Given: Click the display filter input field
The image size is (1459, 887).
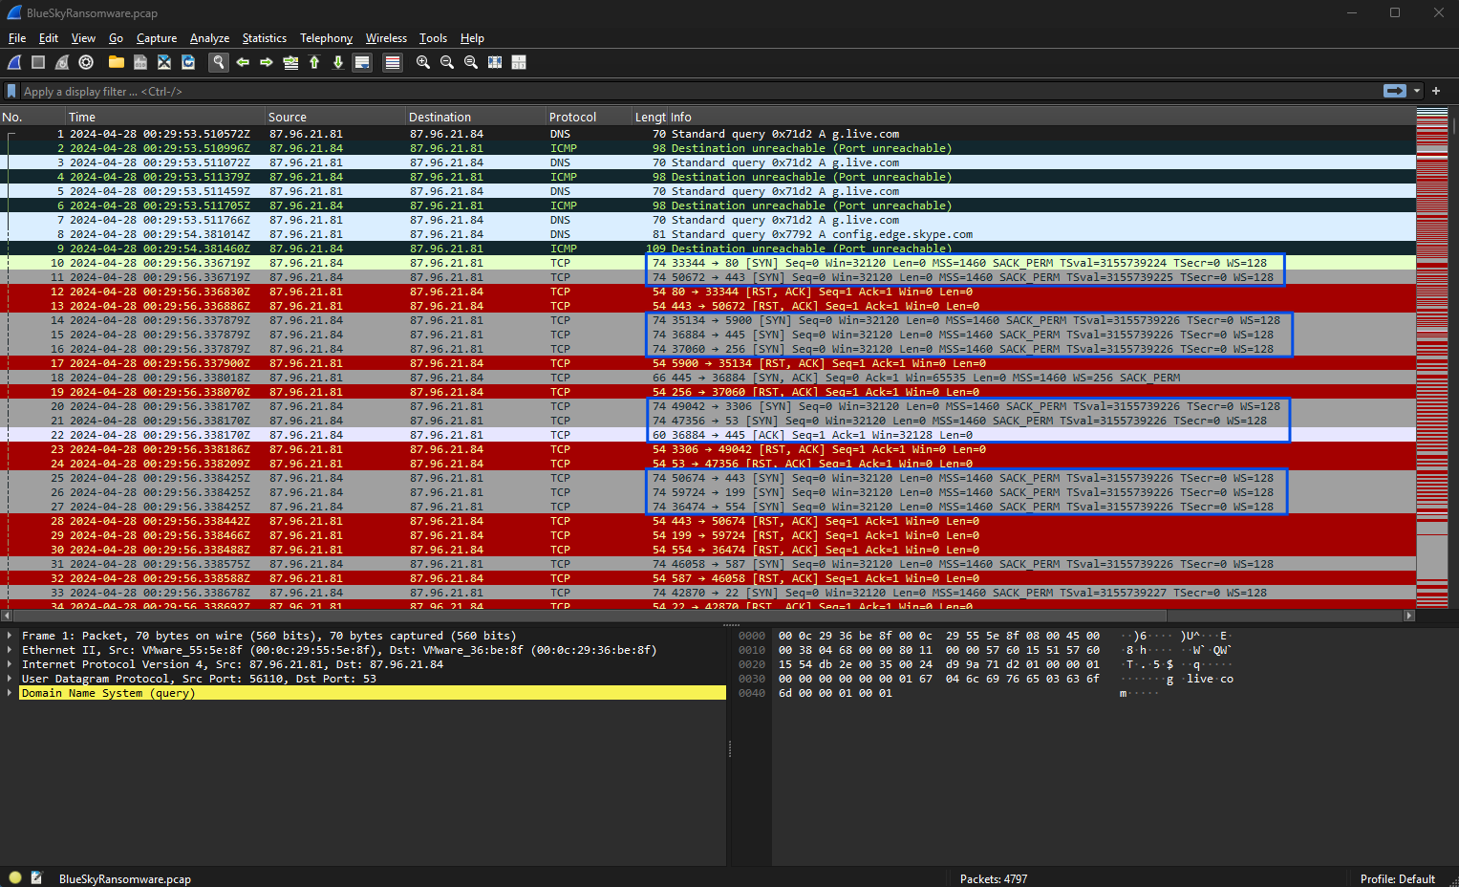Looking at the screenshot, I should [x=669, y=92].
